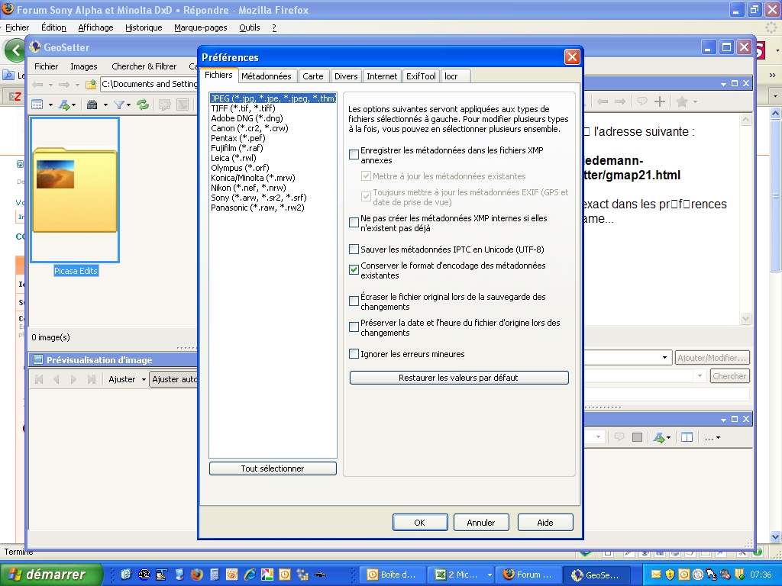This screenshot has width=782, height=586.
Task: Click the list view mode icon in GeoSetter
Action: pyautogui.click(x=37, y=105)
